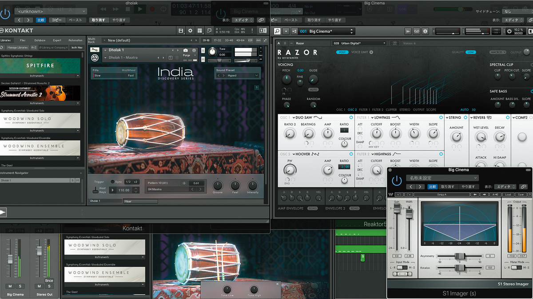Adjust the Asymmetry slider in S1 Imager
Screen dimensions: 533x299
pyautogui.click(x=460, y=256)
